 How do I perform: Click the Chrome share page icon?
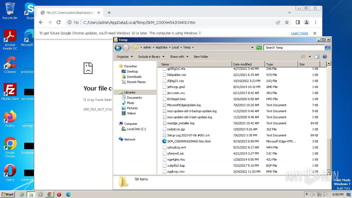278,23
